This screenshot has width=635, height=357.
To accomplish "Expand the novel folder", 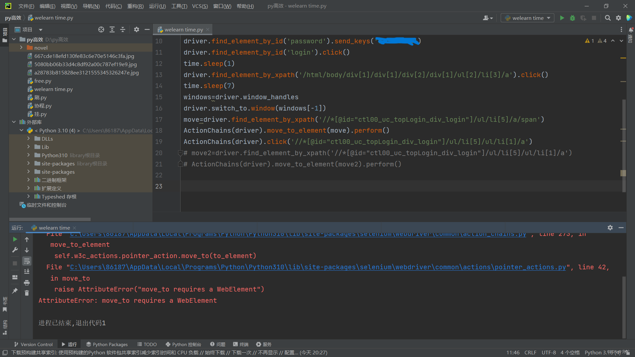I will (21, 47).
